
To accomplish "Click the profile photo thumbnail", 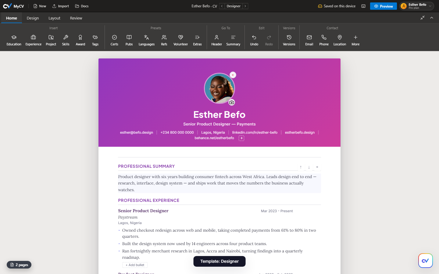I will (220, 88).
